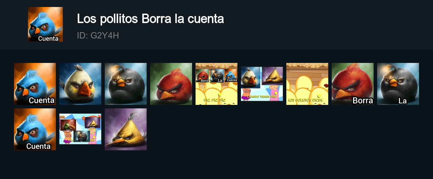Open the 'Pío, pío, pío' chicks thumbnail
Screen dimensions: 433x179
coord(216,84)
